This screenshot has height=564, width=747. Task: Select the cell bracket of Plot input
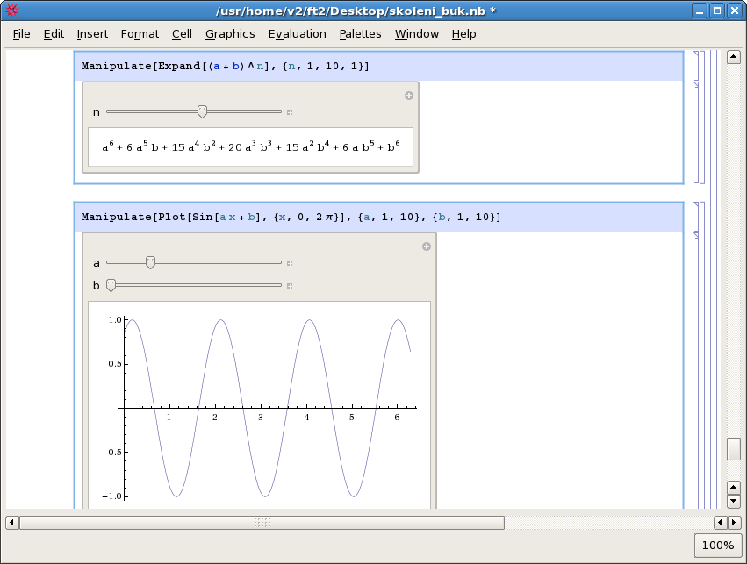click(x=696, y=217)
